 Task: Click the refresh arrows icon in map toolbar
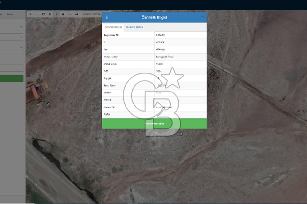43,14
